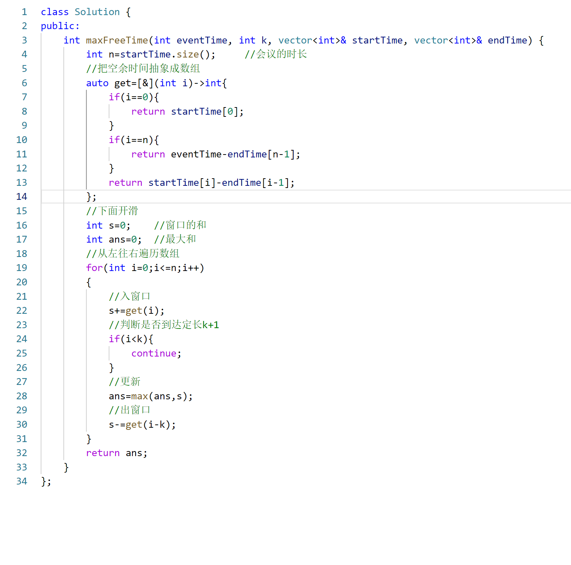Click the endTime parameter in function signature
Screen dimensions: 571x565
tap(507, 40)
